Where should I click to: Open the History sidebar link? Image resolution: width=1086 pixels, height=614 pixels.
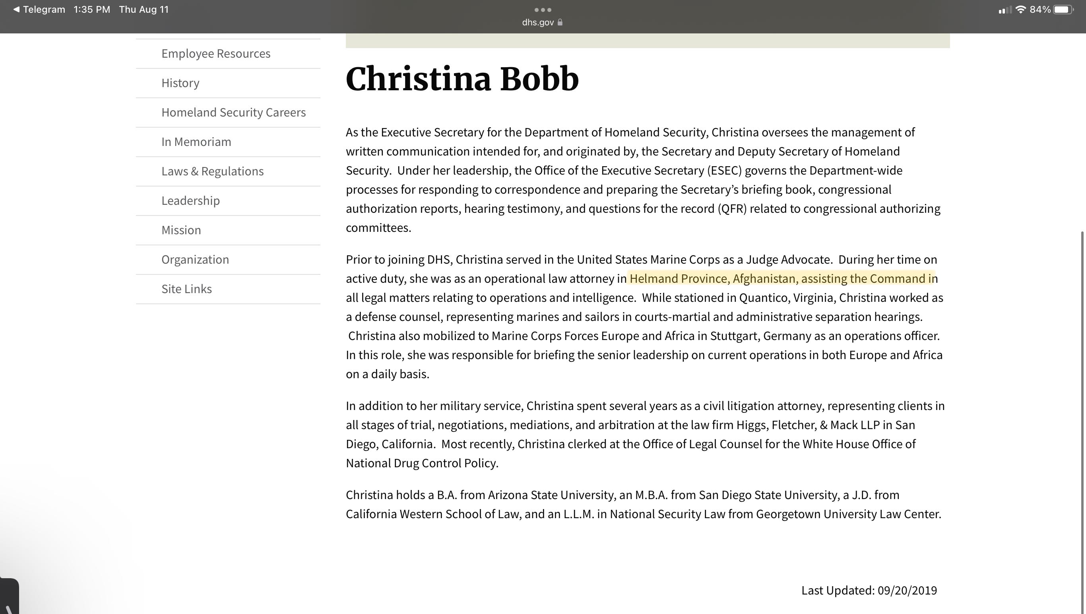click(228, 83)
